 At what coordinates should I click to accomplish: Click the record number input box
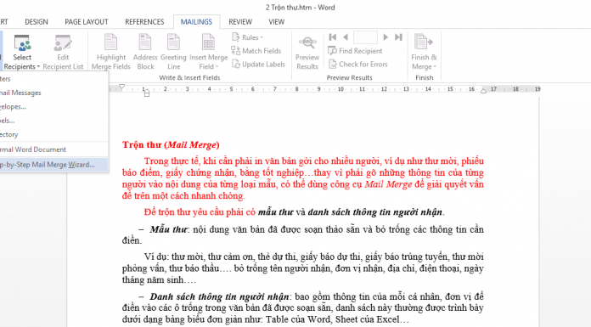point(365,37)
